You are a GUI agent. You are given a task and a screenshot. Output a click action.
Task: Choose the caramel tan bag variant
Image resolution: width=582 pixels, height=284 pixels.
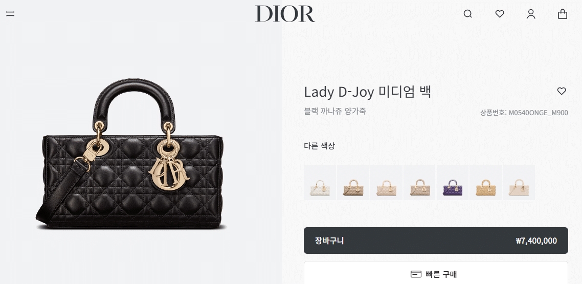[485, 183]
